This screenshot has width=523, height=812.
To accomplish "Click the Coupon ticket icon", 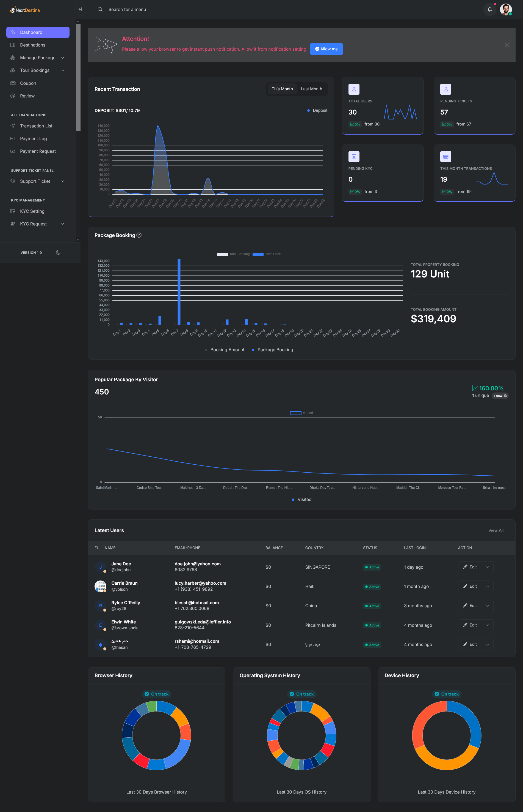I will 13,83.
